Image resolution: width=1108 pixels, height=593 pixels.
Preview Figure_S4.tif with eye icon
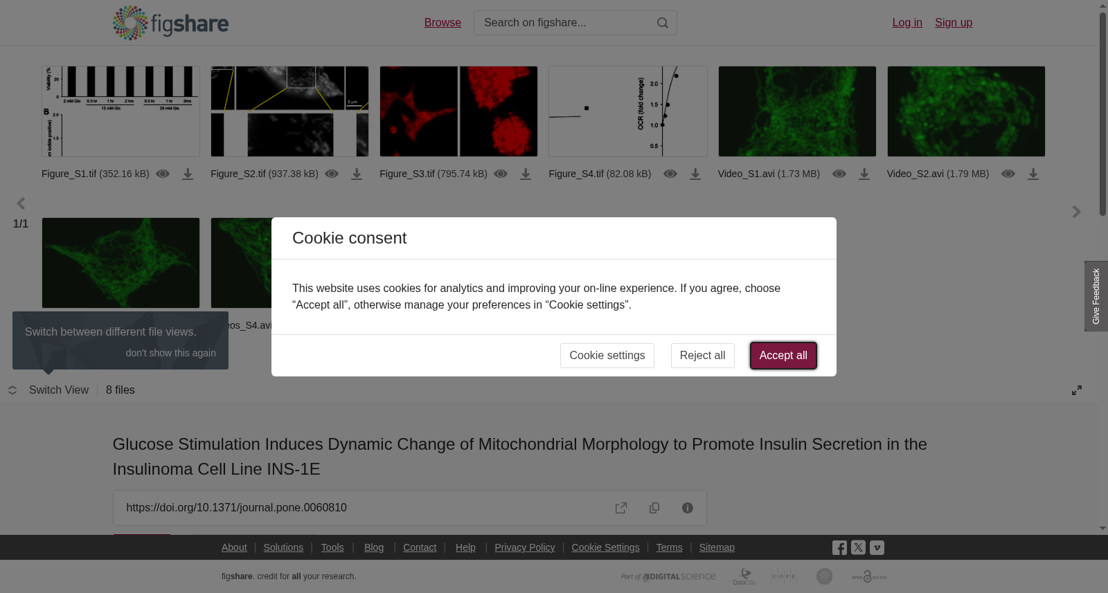point(670,174)
